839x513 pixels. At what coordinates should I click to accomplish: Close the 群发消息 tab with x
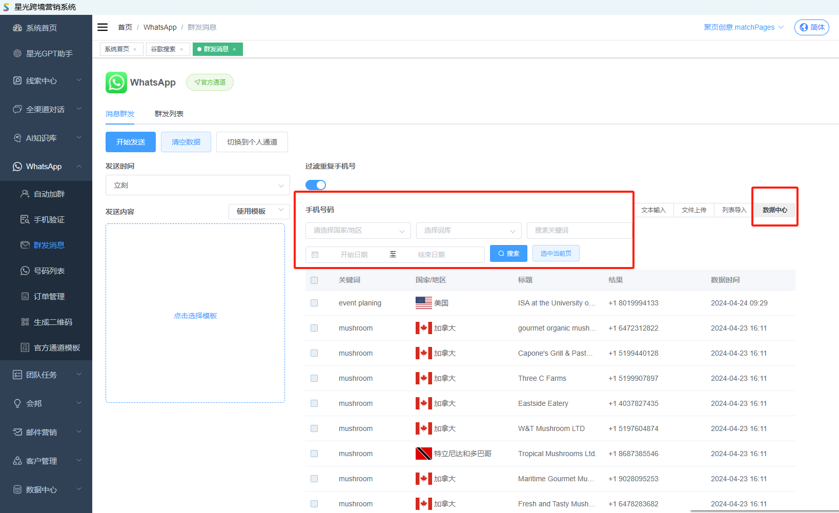click(234, 49)
